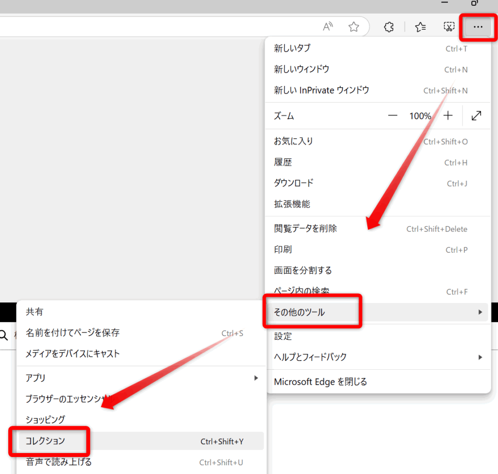Select コレクション from the submenu

(45, 441)
